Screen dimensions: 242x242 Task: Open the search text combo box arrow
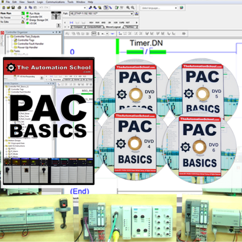85,8
